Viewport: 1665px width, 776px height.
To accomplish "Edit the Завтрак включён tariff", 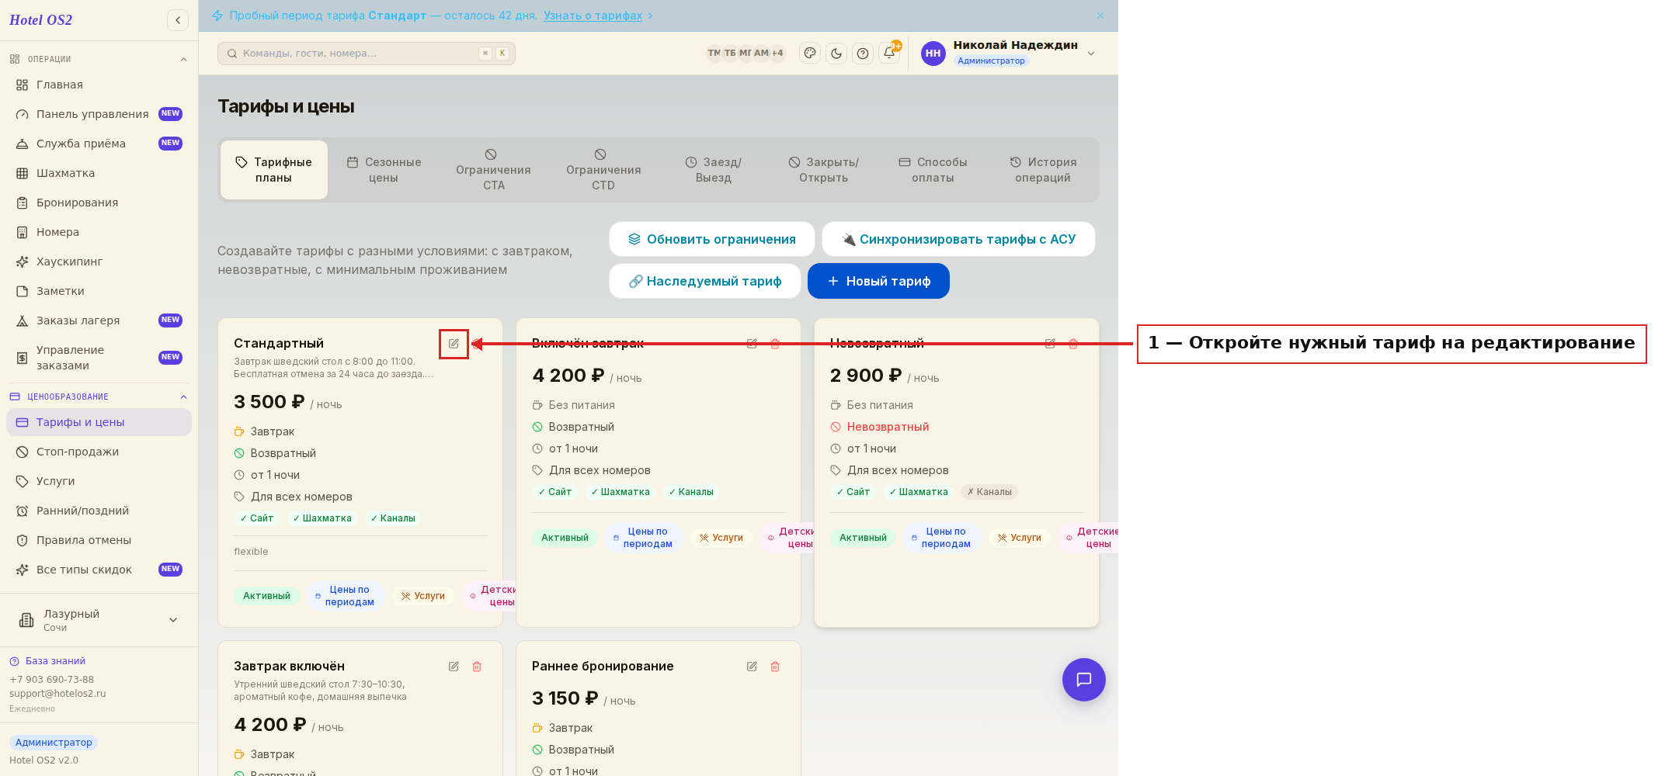I will click(454, 667).
